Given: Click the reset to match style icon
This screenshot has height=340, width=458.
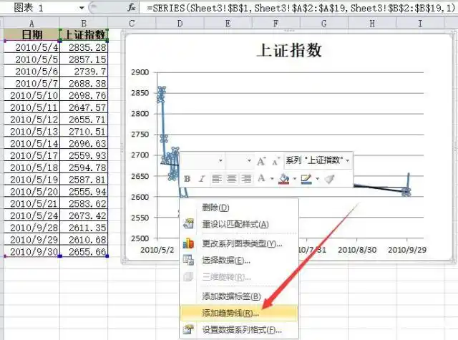Looking at the screenshot, I should coord(188,224).
